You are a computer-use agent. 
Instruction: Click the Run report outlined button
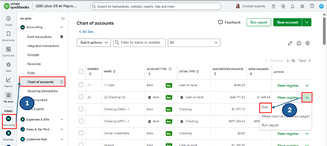pyautogui.click(x=259, y=22)
